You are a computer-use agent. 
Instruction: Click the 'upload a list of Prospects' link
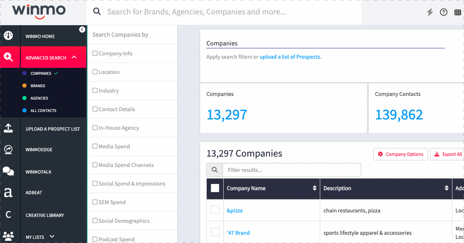290,57
